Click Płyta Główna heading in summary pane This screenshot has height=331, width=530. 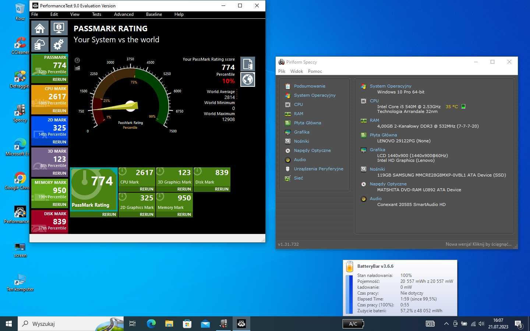click(x=383, y=135)
